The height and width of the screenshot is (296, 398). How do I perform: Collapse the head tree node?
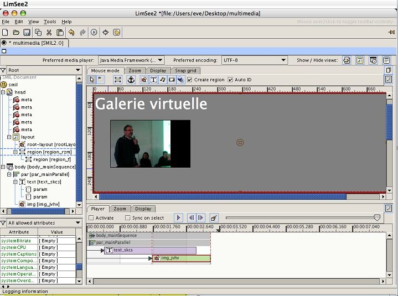tap(3, 92)
